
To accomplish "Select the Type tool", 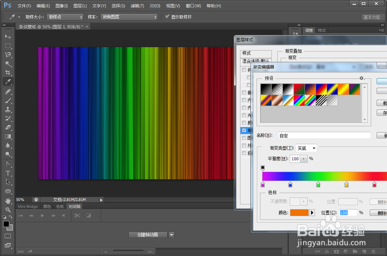I will (8, 173).
